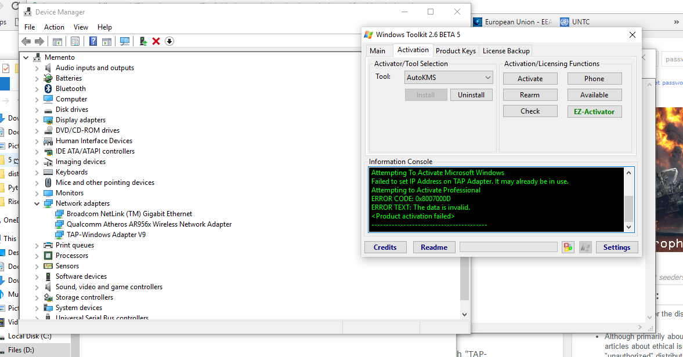Image resolution: width=683 pixels, height=357 pixels.
Task: Click the Phone activation button
Action: 594,79
